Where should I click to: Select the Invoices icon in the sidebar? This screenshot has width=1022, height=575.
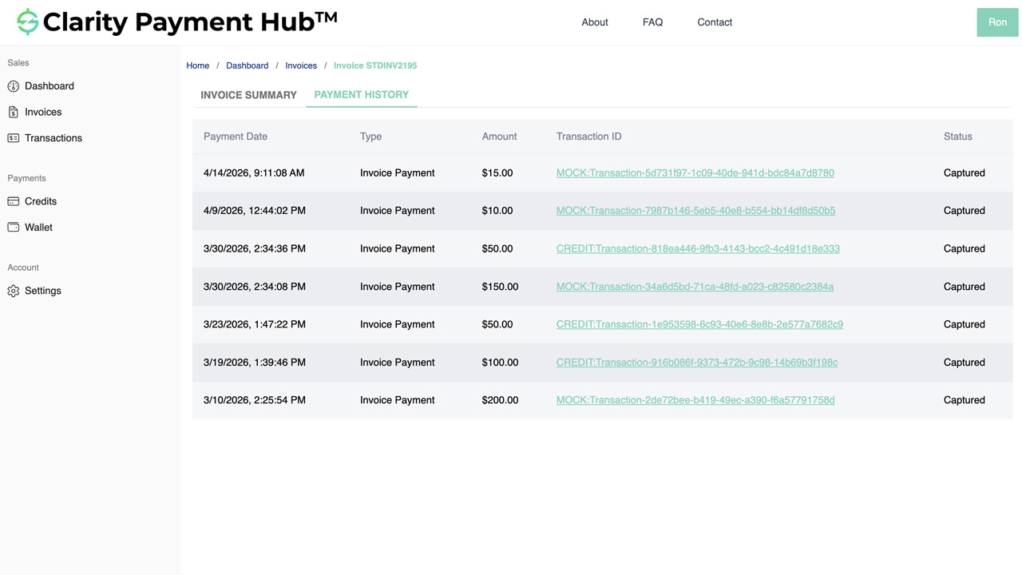(13, 112)
